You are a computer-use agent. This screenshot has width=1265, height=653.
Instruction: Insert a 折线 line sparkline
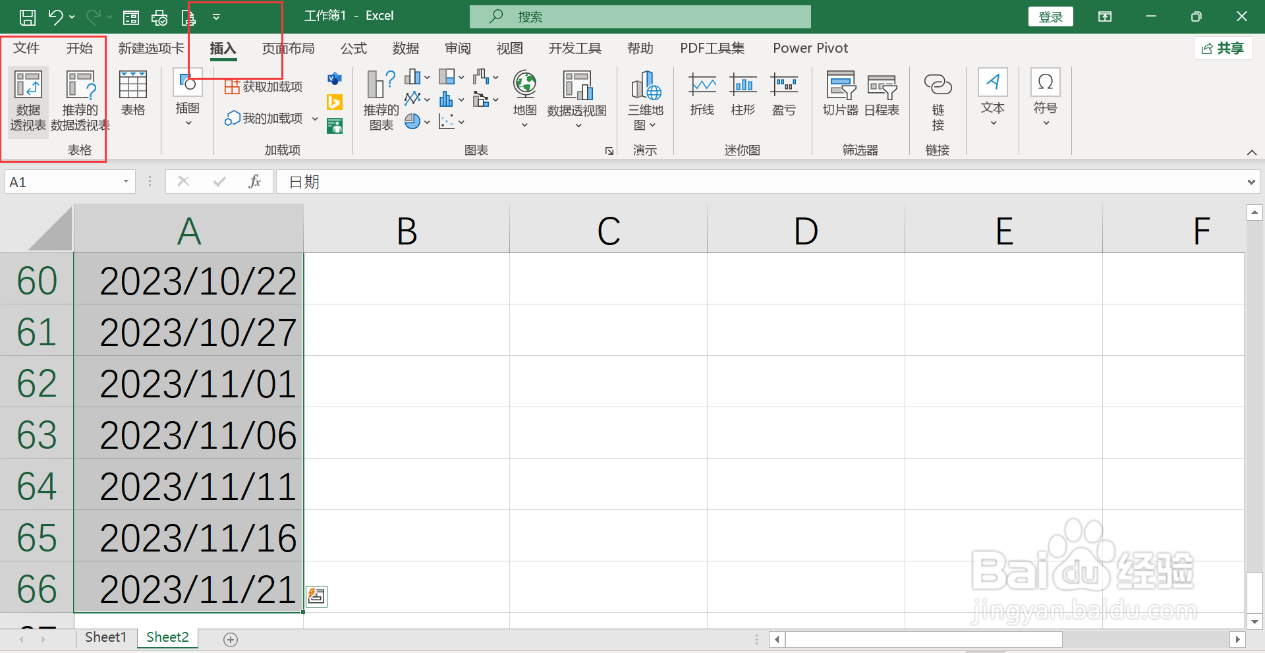702,94
